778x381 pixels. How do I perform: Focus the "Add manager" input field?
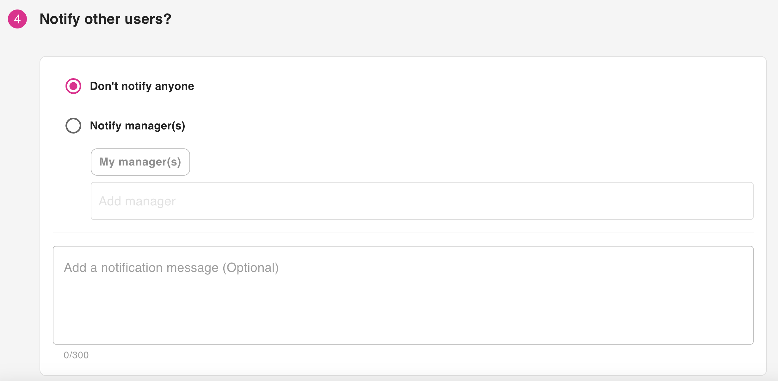click(422, 201)
